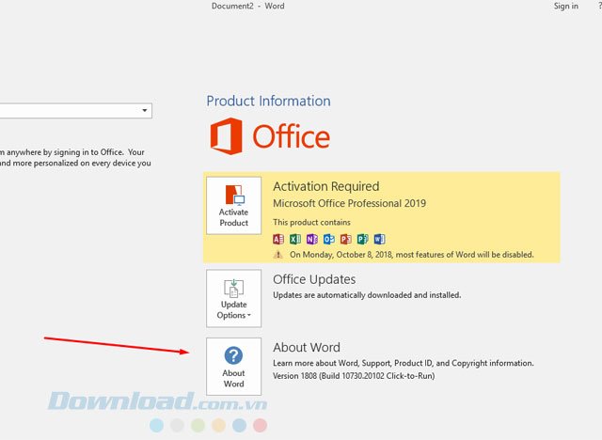Select the About Word heading text
Screen dimensions: 602x440
pos(307,347)
